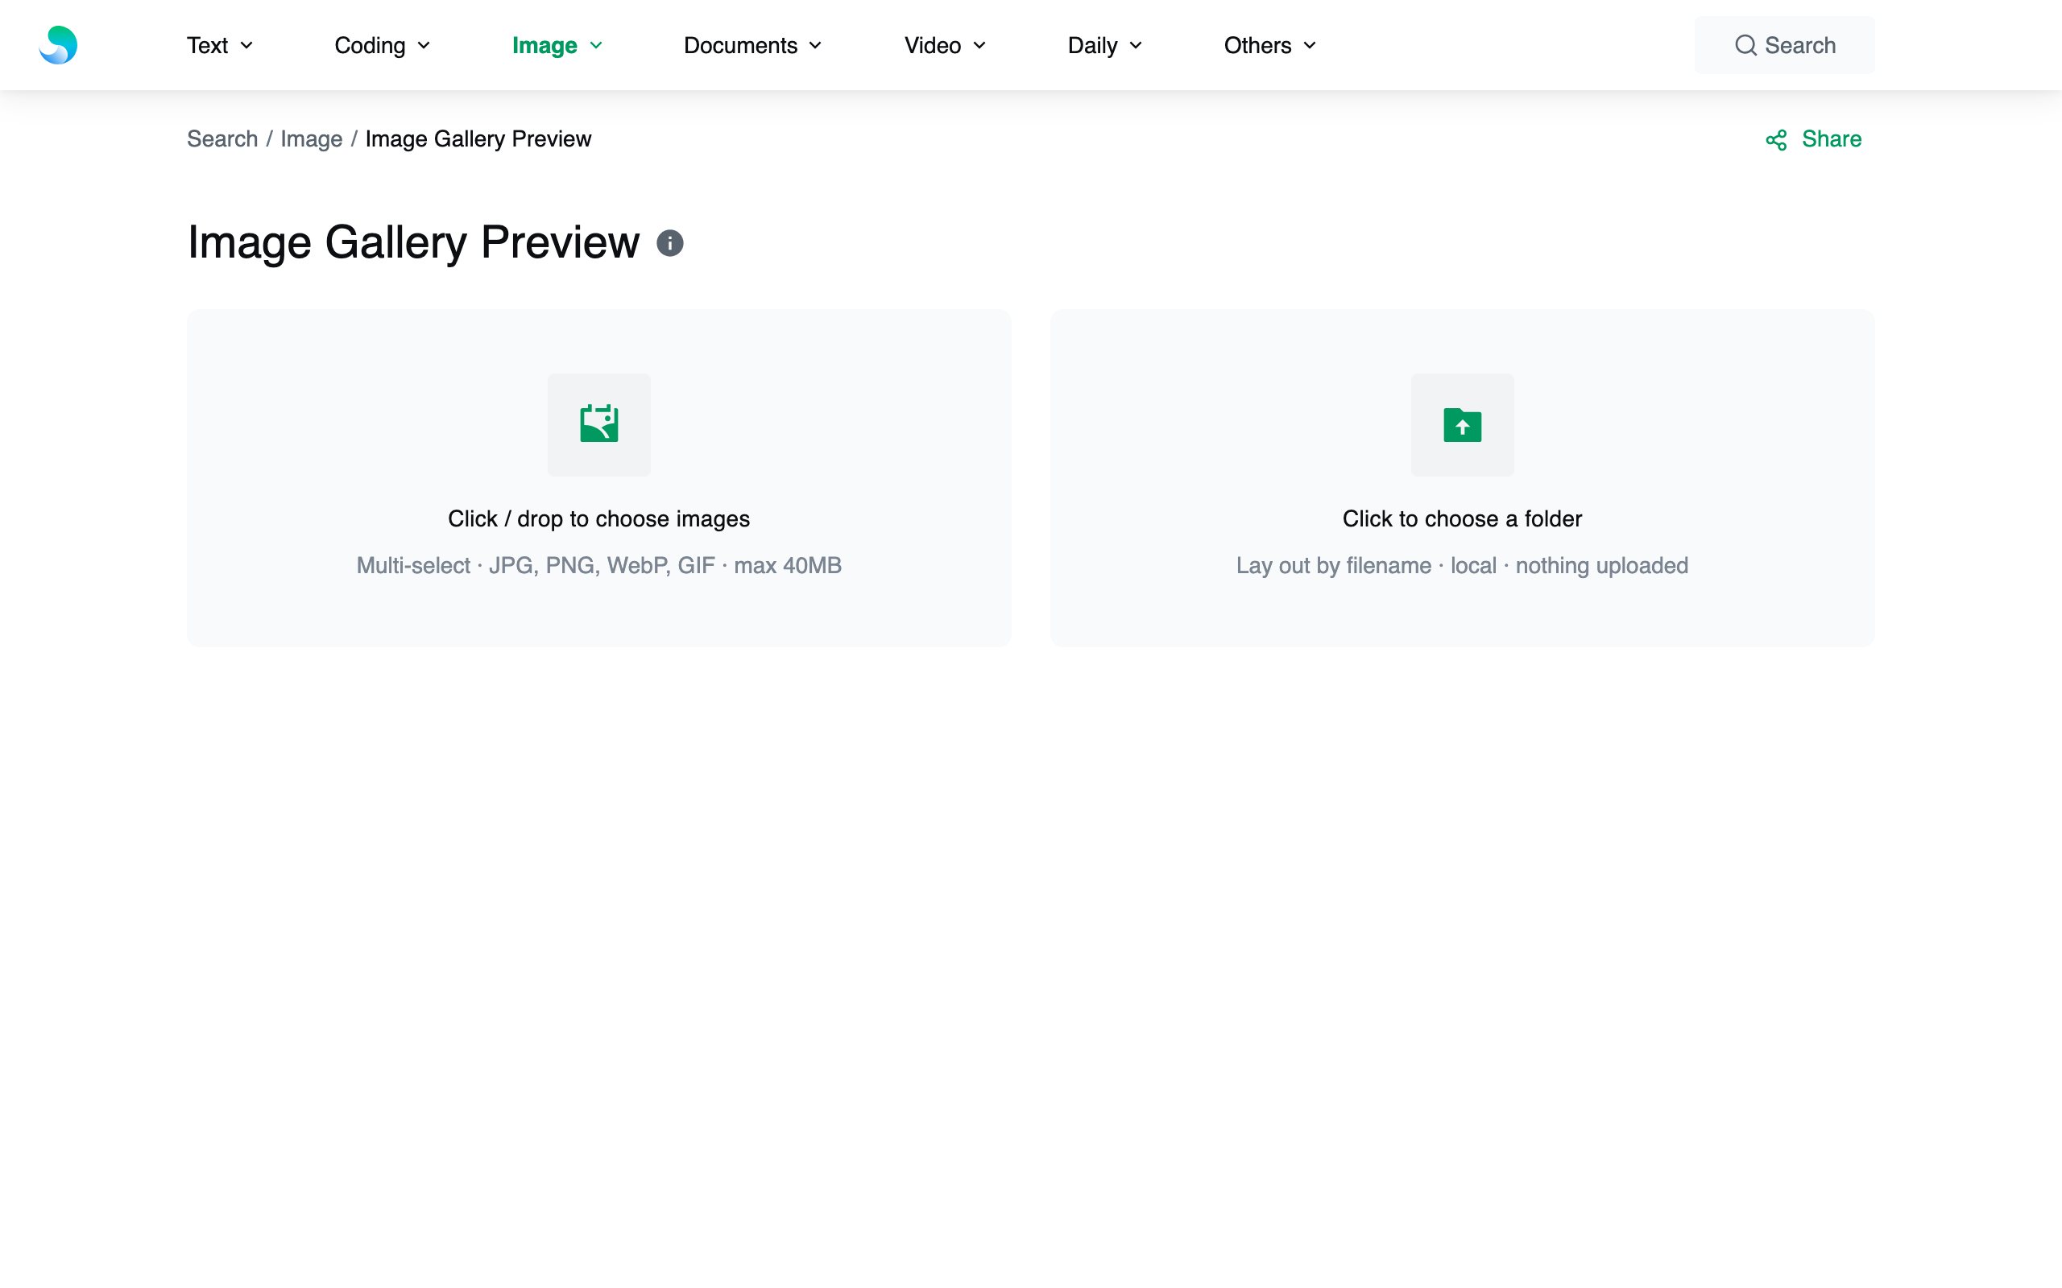
Task: Click the 'Multi-select · JPG, PNG, WebP, GIF' text
Action: click(x=535, y=566)
